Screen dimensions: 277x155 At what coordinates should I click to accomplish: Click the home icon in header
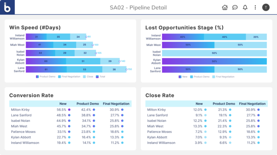pyautogui.click(x=225, y=7)
